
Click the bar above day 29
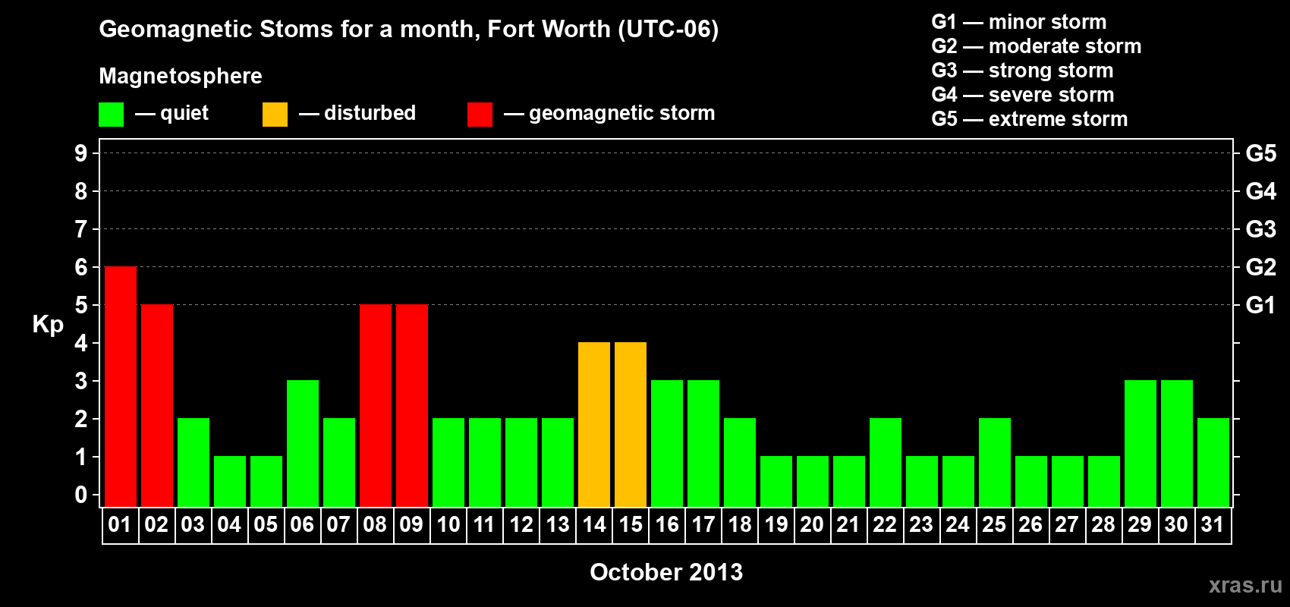(1141, 444)
